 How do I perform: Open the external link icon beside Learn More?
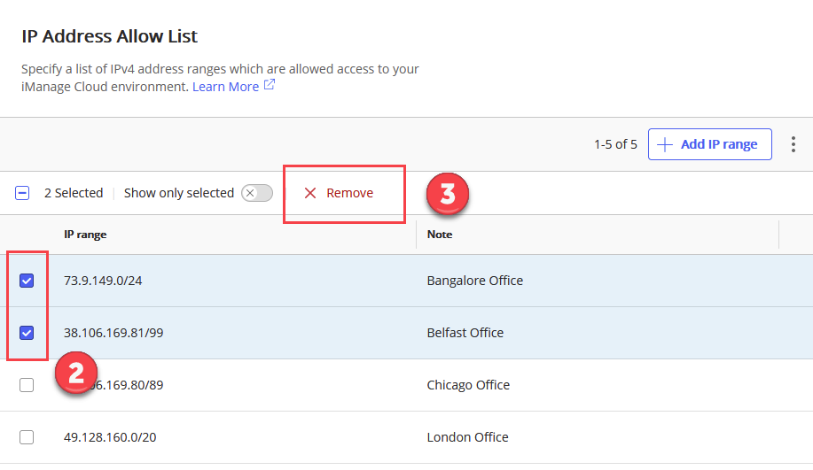[x=270, y=86]
